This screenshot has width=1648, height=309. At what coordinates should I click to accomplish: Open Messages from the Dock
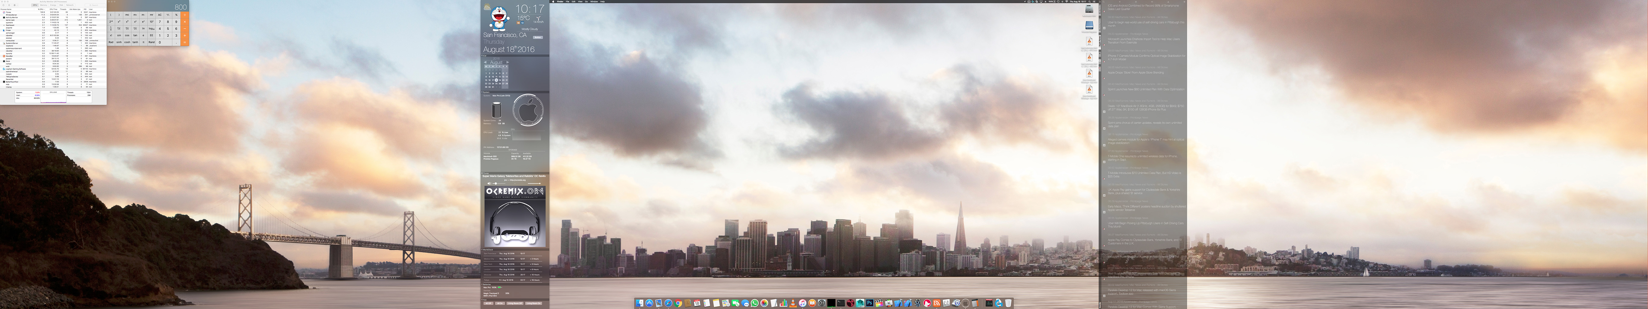pyautogui.click(x=745, y=303)
